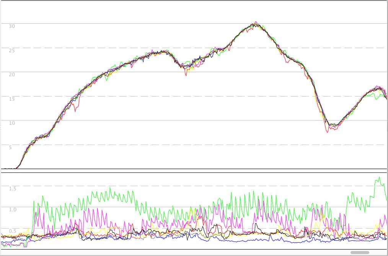Click the small shoulder near 6 on rising curve

point(41,136)
